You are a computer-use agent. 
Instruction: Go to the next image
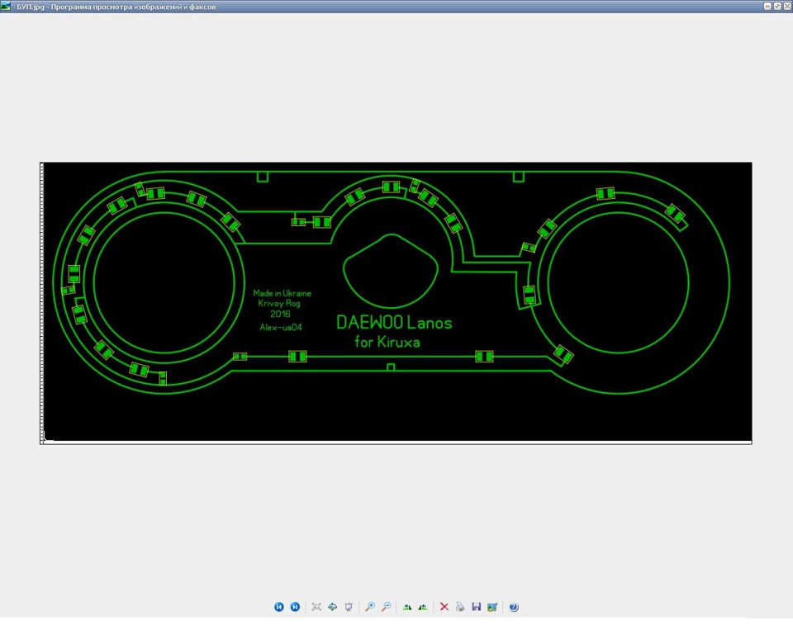click(x=295, y=607)
